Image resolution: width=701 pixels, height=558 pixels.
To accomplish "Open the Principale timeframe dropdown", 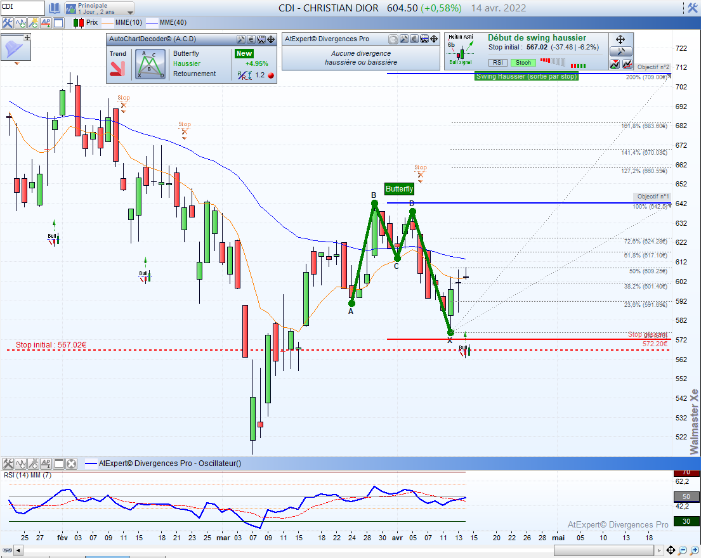I will (x=100, y=8).
